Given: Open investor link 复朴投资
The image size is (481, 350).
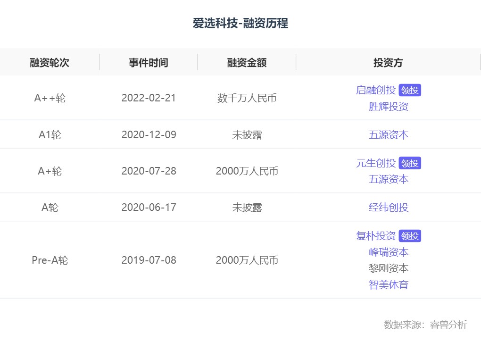Looking at the screenshot, I should [375, 235].
